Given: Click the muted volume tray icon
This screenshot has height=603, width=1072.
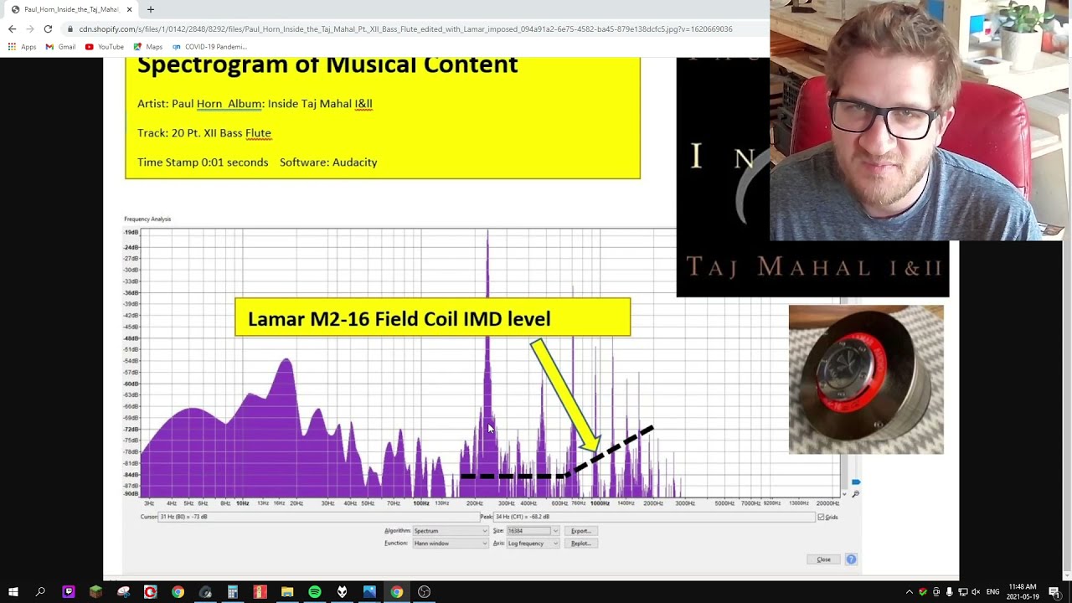Looking at the screenshot, I should [976, 592].
